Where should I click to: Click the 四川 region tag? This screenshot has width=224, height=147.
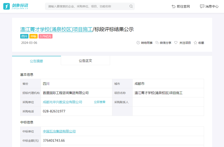point(24,36)
